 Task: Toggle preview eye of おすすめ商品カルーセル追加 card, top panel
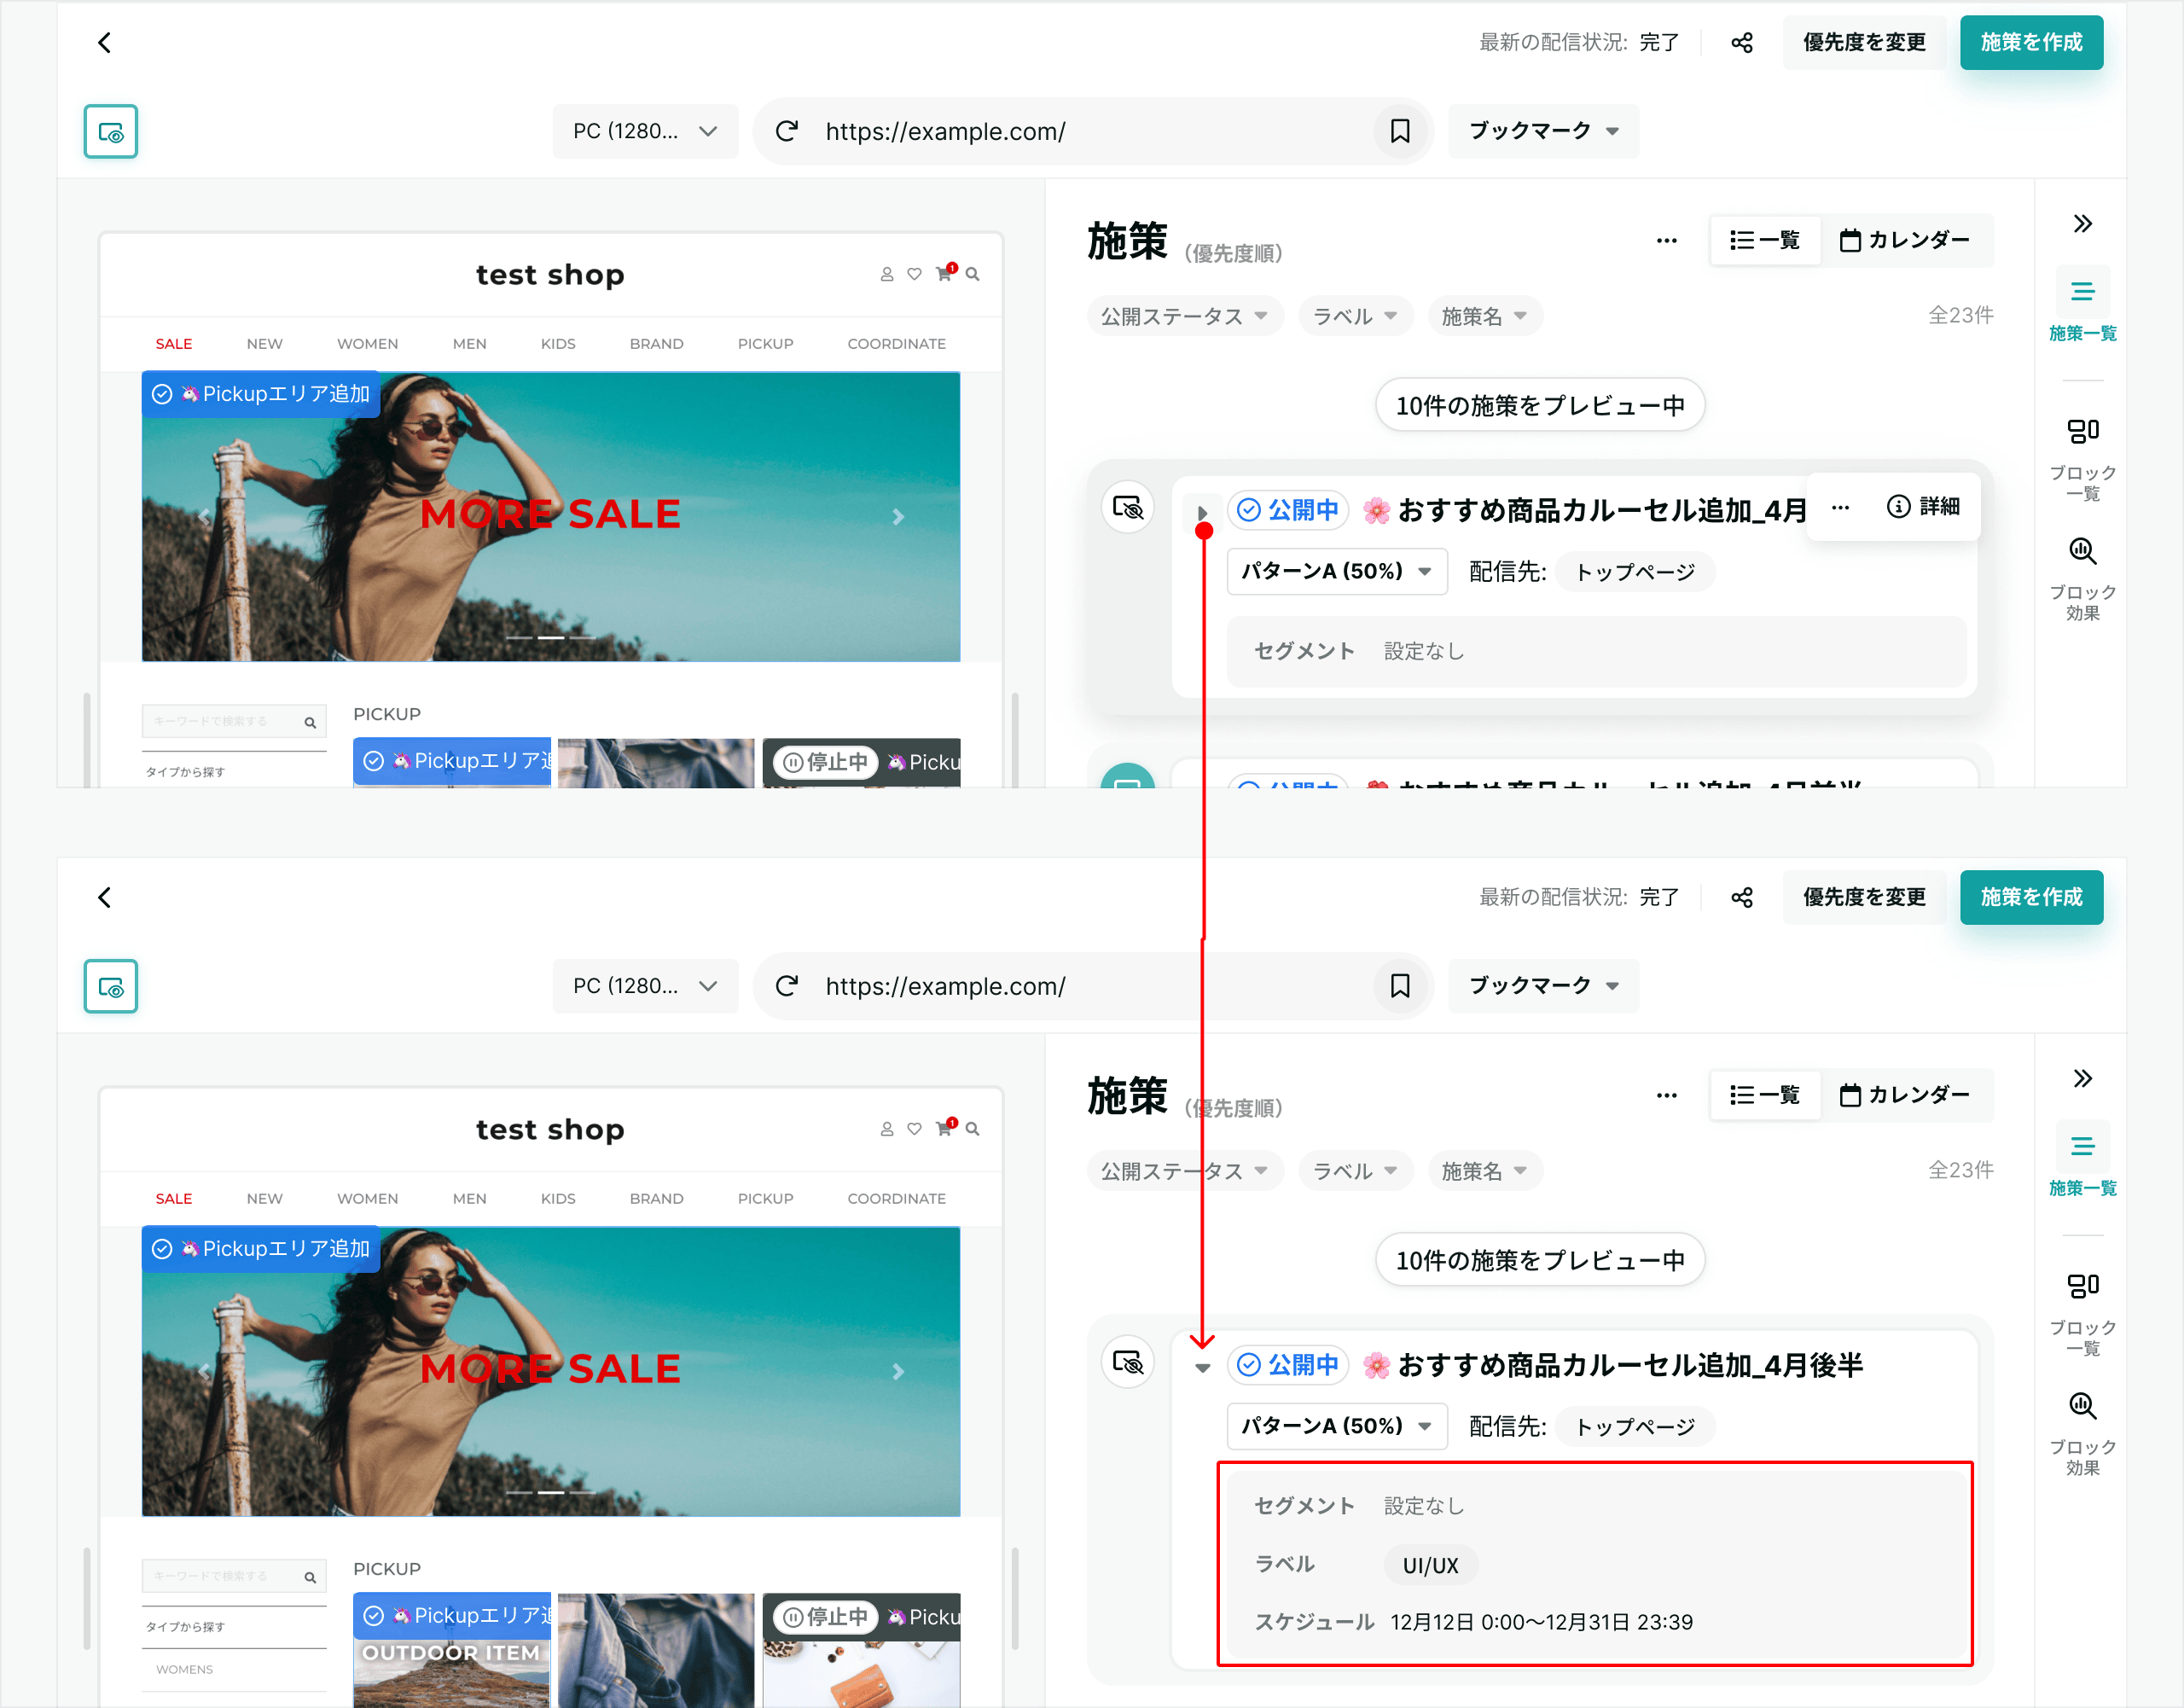point(1128,507)
